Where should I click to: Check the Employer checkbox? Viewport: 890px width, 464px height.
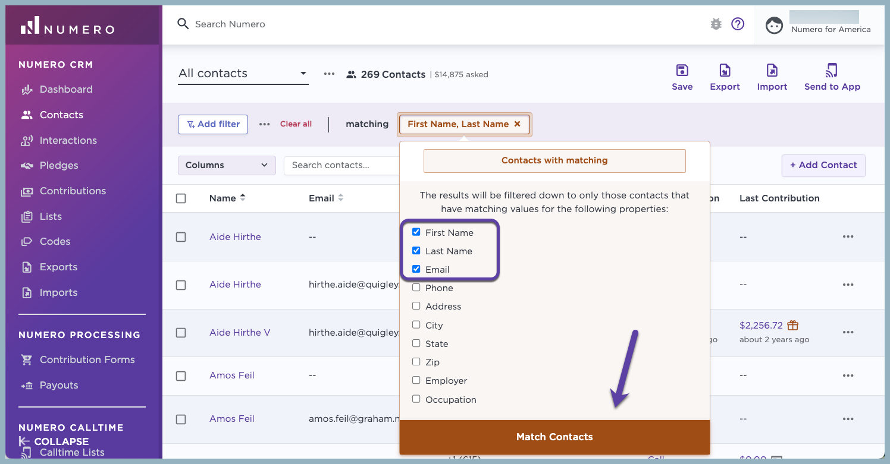click(x=416, y=380)
